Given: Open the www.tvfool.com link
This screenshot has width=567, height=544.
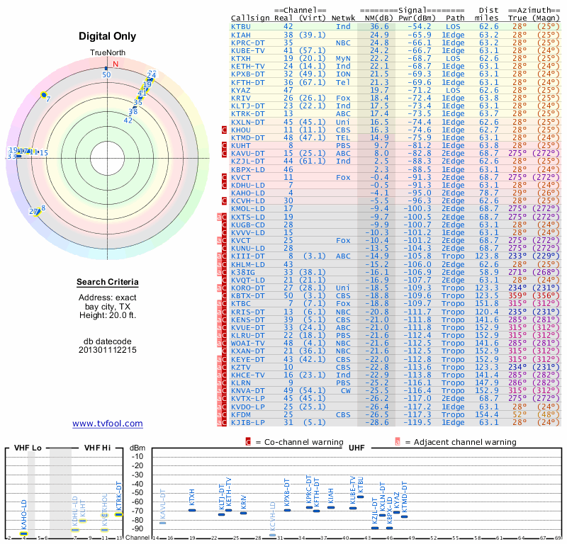Looking at the screenshot, I should click(x=108, y=424).
